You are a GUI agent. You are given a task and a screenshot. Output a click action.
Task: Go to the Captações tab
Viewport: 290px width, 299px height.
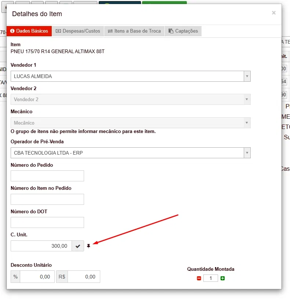point(183,31)
